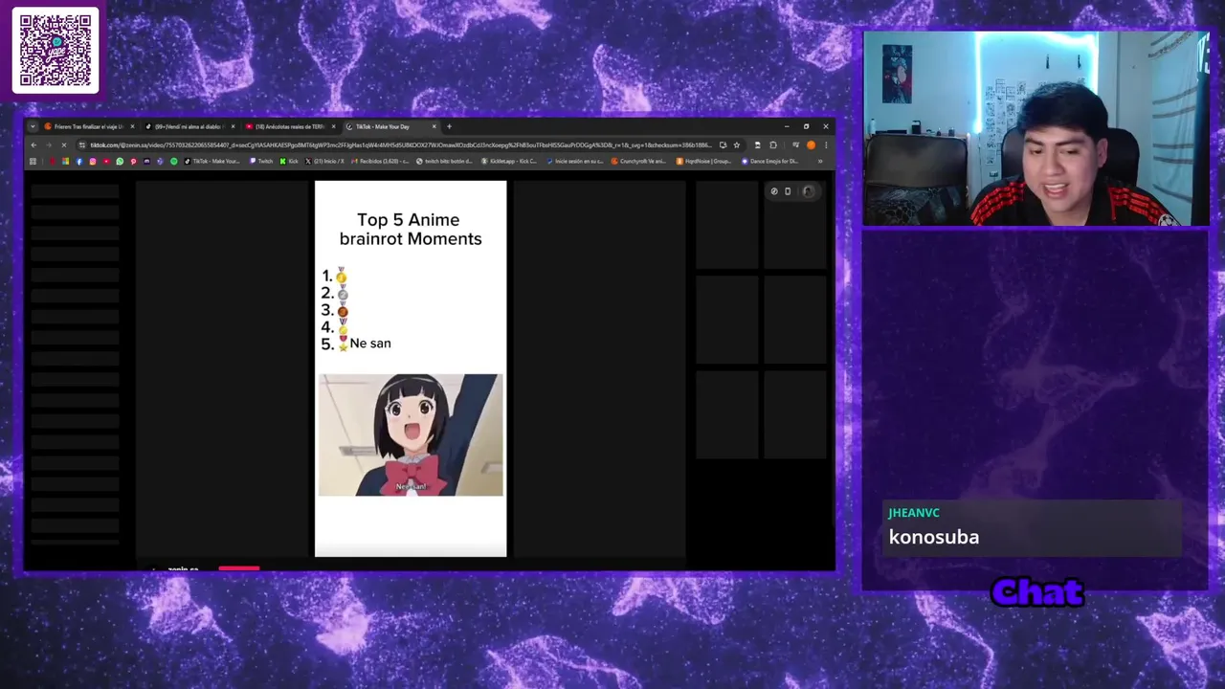Open the orange Chrome profile avatar
This screenshot has width=1225, height=689.
pyautogui.click(x=811, y=145)
